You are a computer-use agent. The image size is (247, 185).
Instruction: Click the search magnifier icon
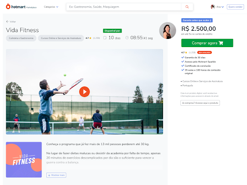coord(187,7)
